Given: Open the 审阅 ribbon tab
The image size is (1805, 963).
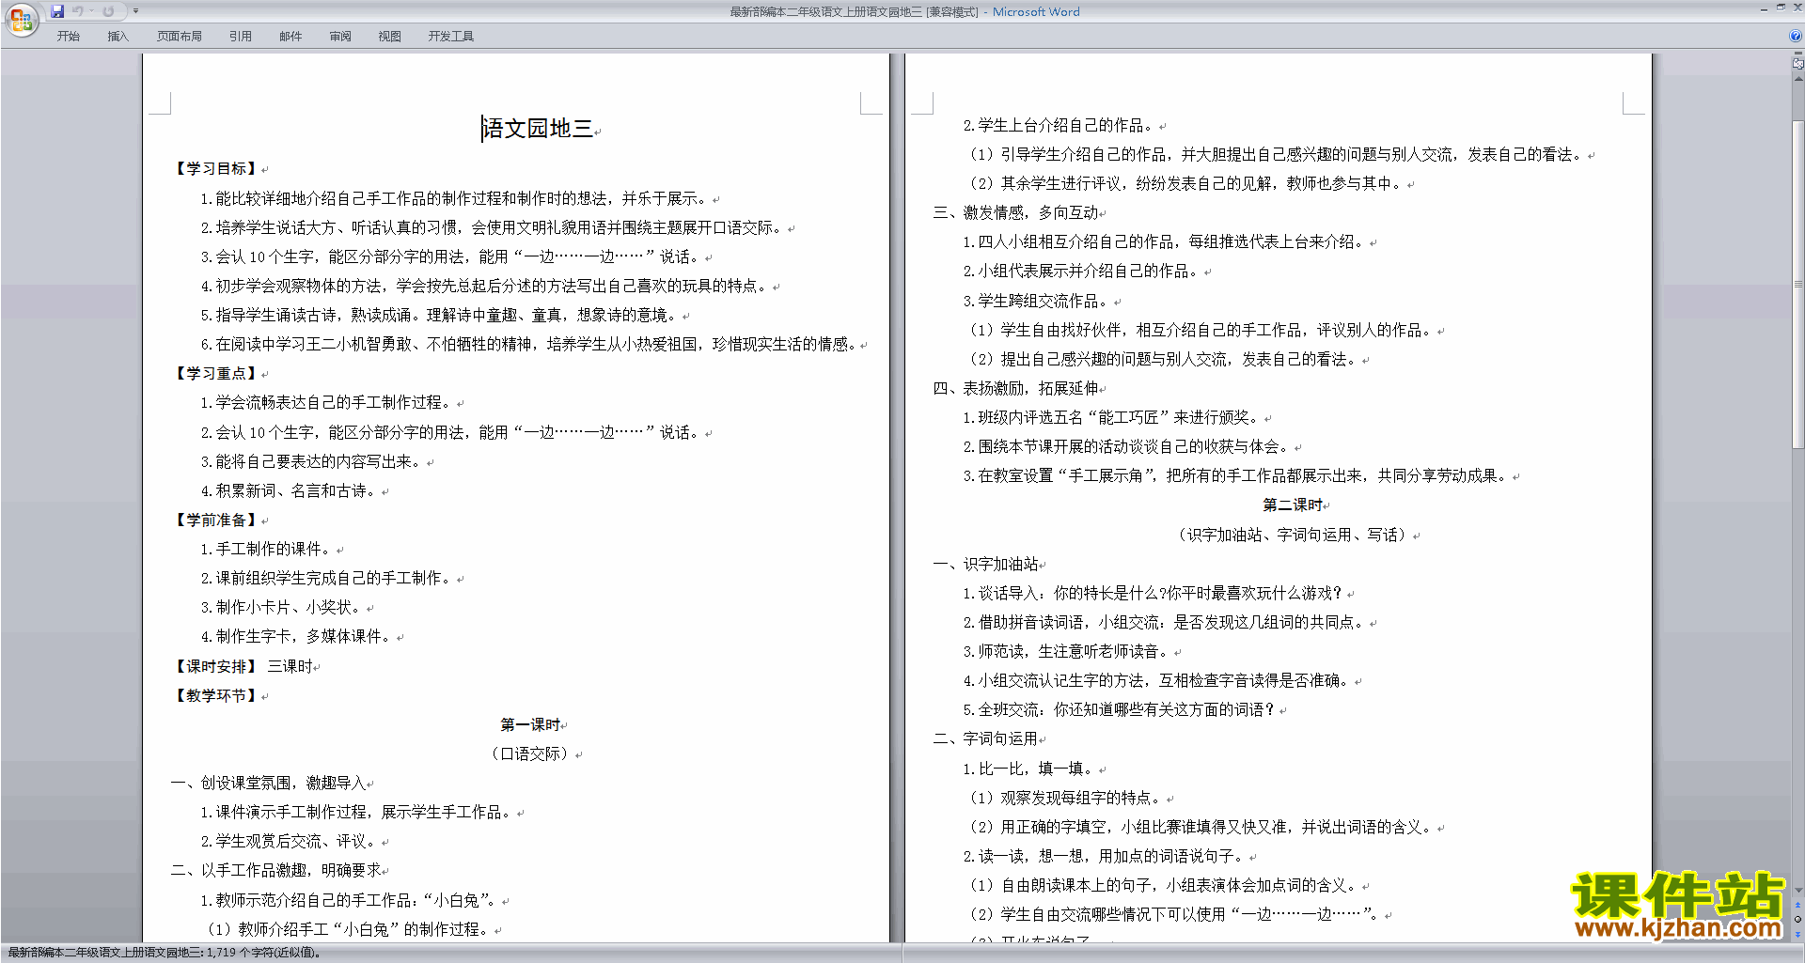Looking at the screenshot, I should [x=340, y=37].
